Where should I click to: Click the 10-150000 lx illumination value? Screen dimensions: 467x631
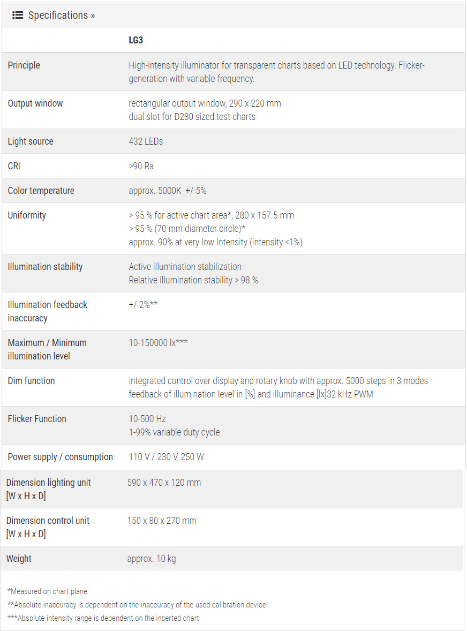pos(158,343)
